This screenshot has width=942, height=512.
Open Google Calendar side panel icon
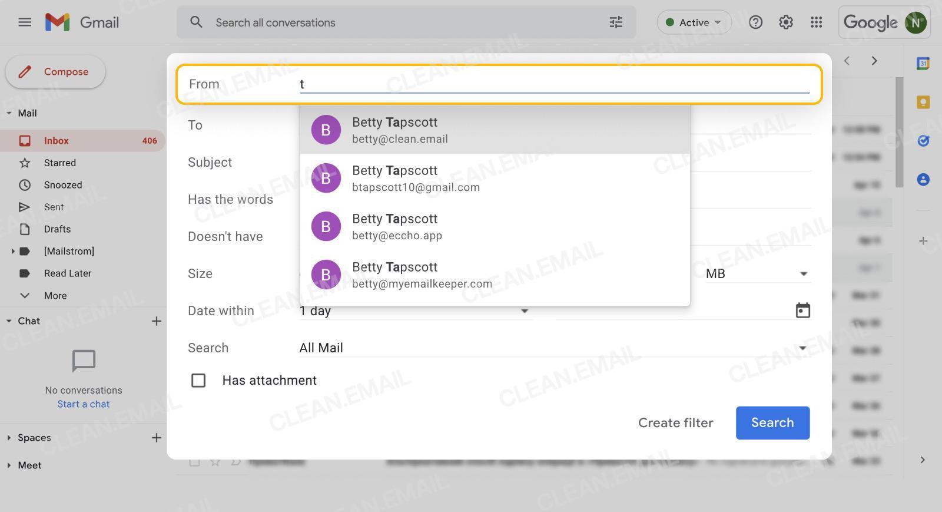click(923, 63)
